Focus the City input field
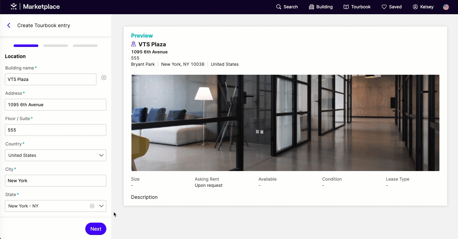 [56, 181]
